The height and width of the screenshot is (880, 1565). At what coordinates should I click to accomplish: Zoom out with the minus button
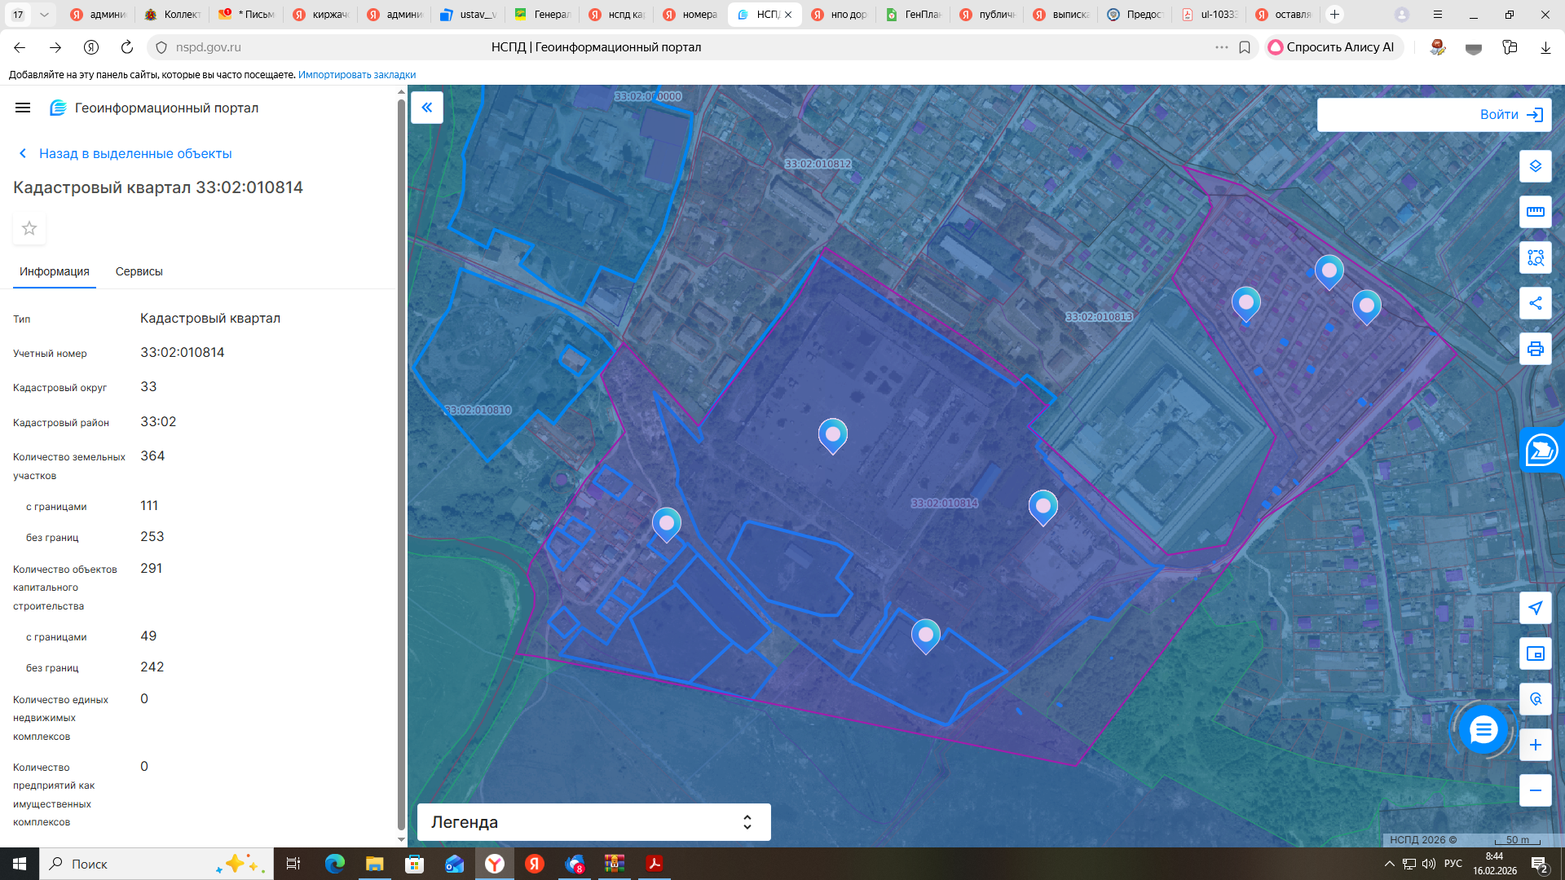tap(1535, 790)
